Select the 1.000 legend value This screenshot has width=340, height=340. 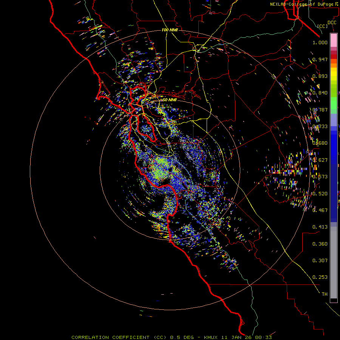[320, 42]
